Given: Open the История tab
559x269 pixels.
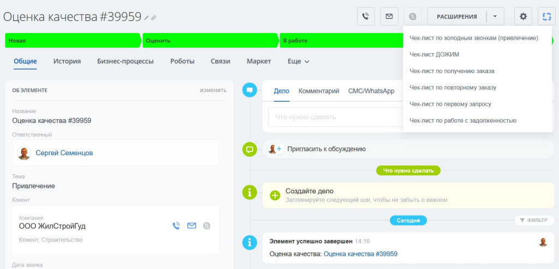Looking at the screenshot, I should click(67, 61).
